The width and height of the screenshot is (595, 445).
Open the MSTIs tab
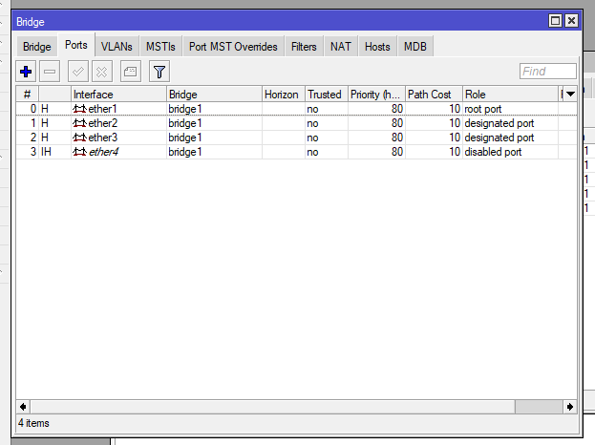[x=160, y=46]
